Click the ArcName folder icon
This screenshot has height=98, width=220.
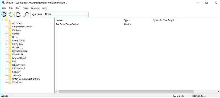click(10, 23)
